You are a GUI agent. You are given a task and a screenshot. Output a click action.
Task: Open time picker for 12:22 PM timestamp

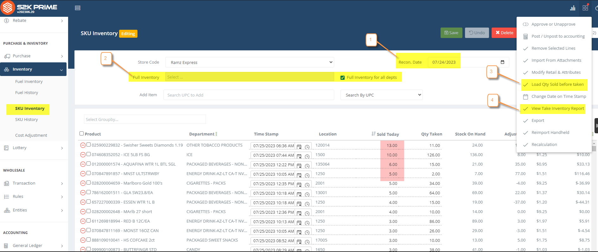(307, 166)
